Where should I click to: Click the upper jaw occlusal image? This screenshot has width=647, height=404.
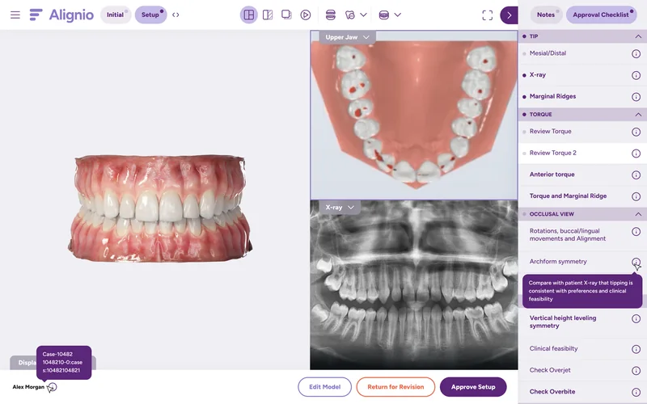pos(414,116)
